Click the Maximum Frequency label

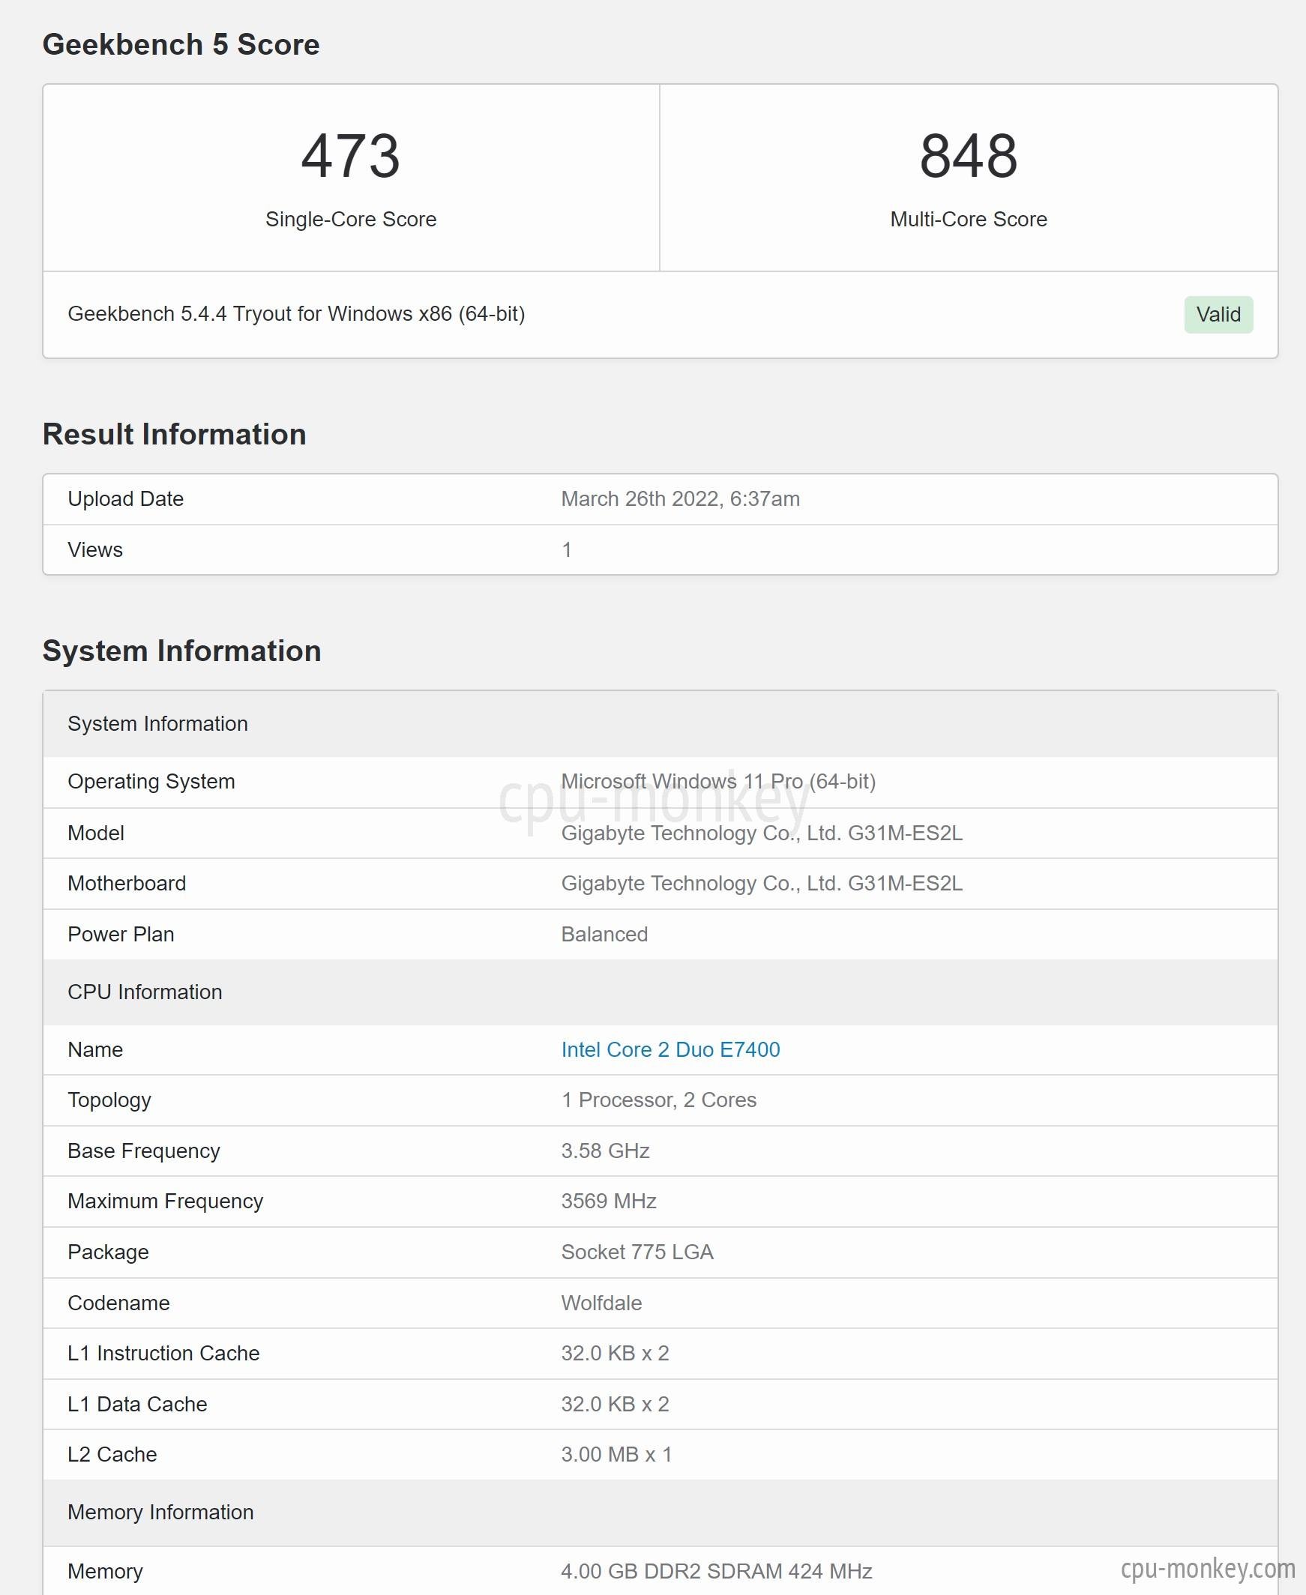click(165, 1201)
